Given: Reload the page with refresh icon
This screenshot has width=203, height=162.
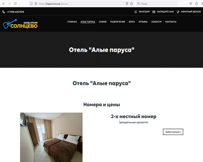Looking at the screenshot, I should [15, 4].
